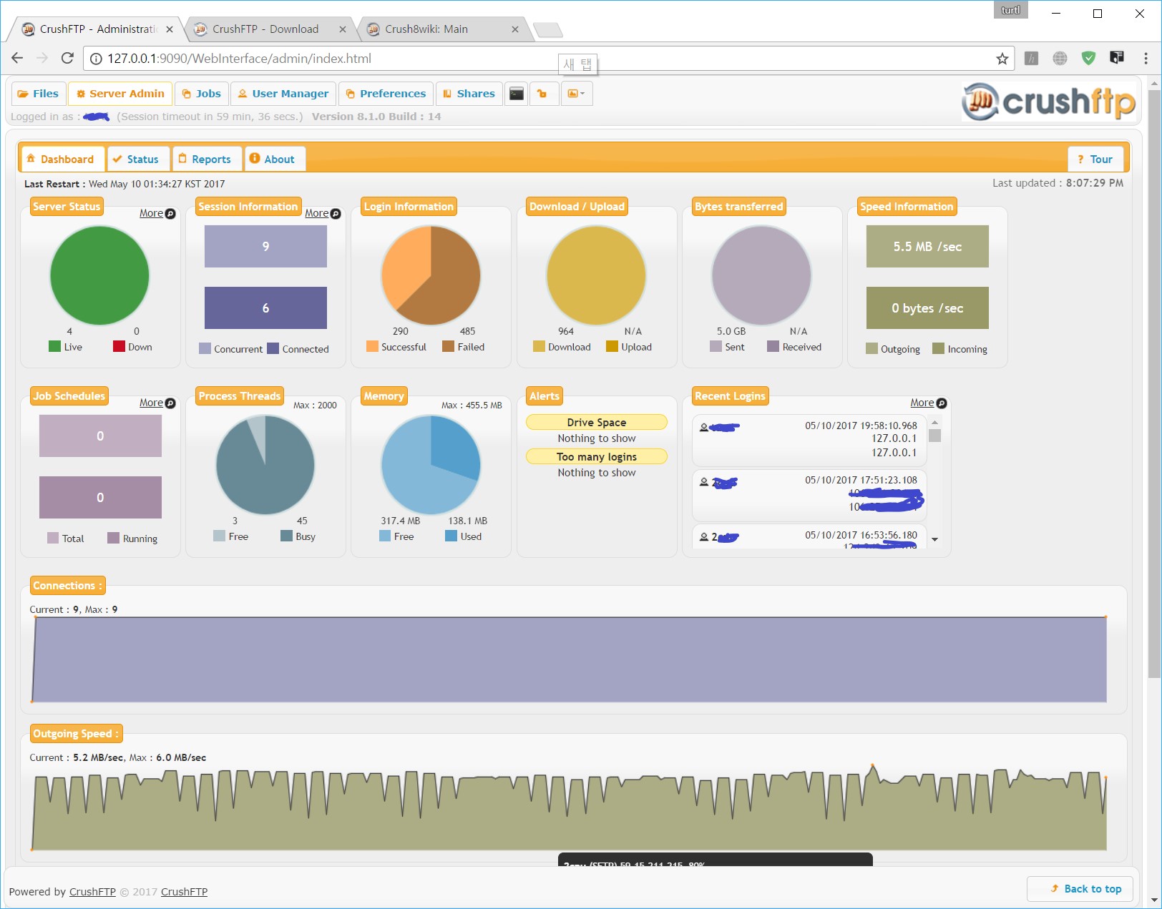
Task: Switch to the Reports tab
Action: click(207, 159)
